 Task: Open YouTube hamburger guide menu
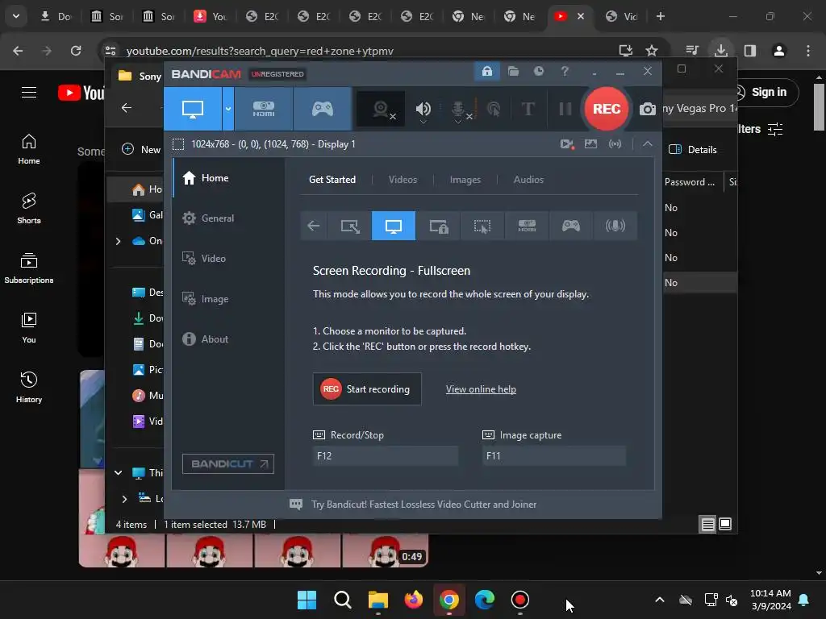(x=29, y=93)
